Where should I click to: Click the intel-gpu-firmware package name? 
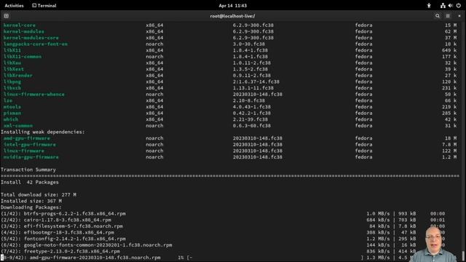click(29, 145)
